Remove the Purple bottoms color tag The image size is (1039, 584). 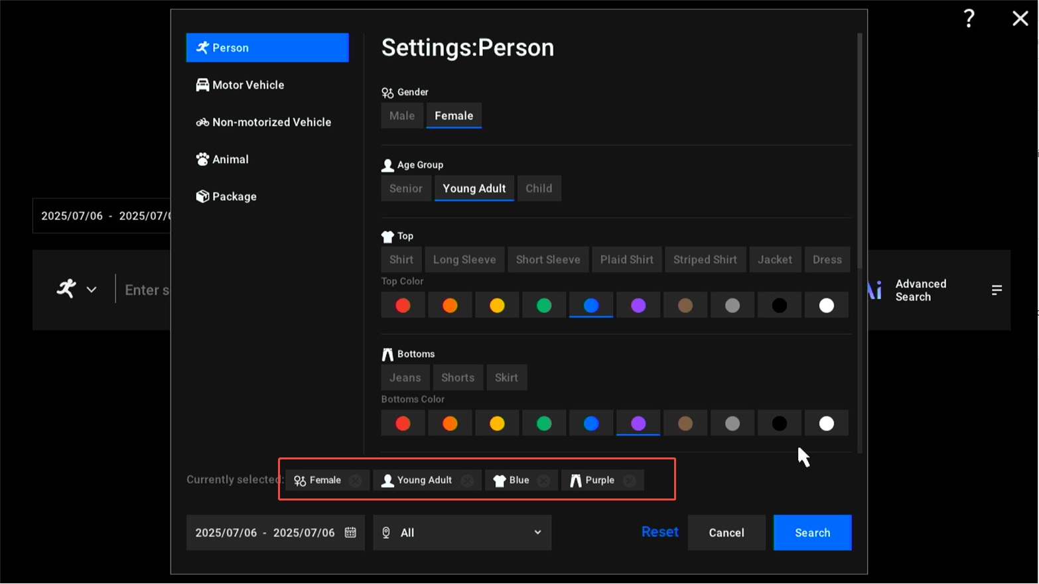pos(629,481)
